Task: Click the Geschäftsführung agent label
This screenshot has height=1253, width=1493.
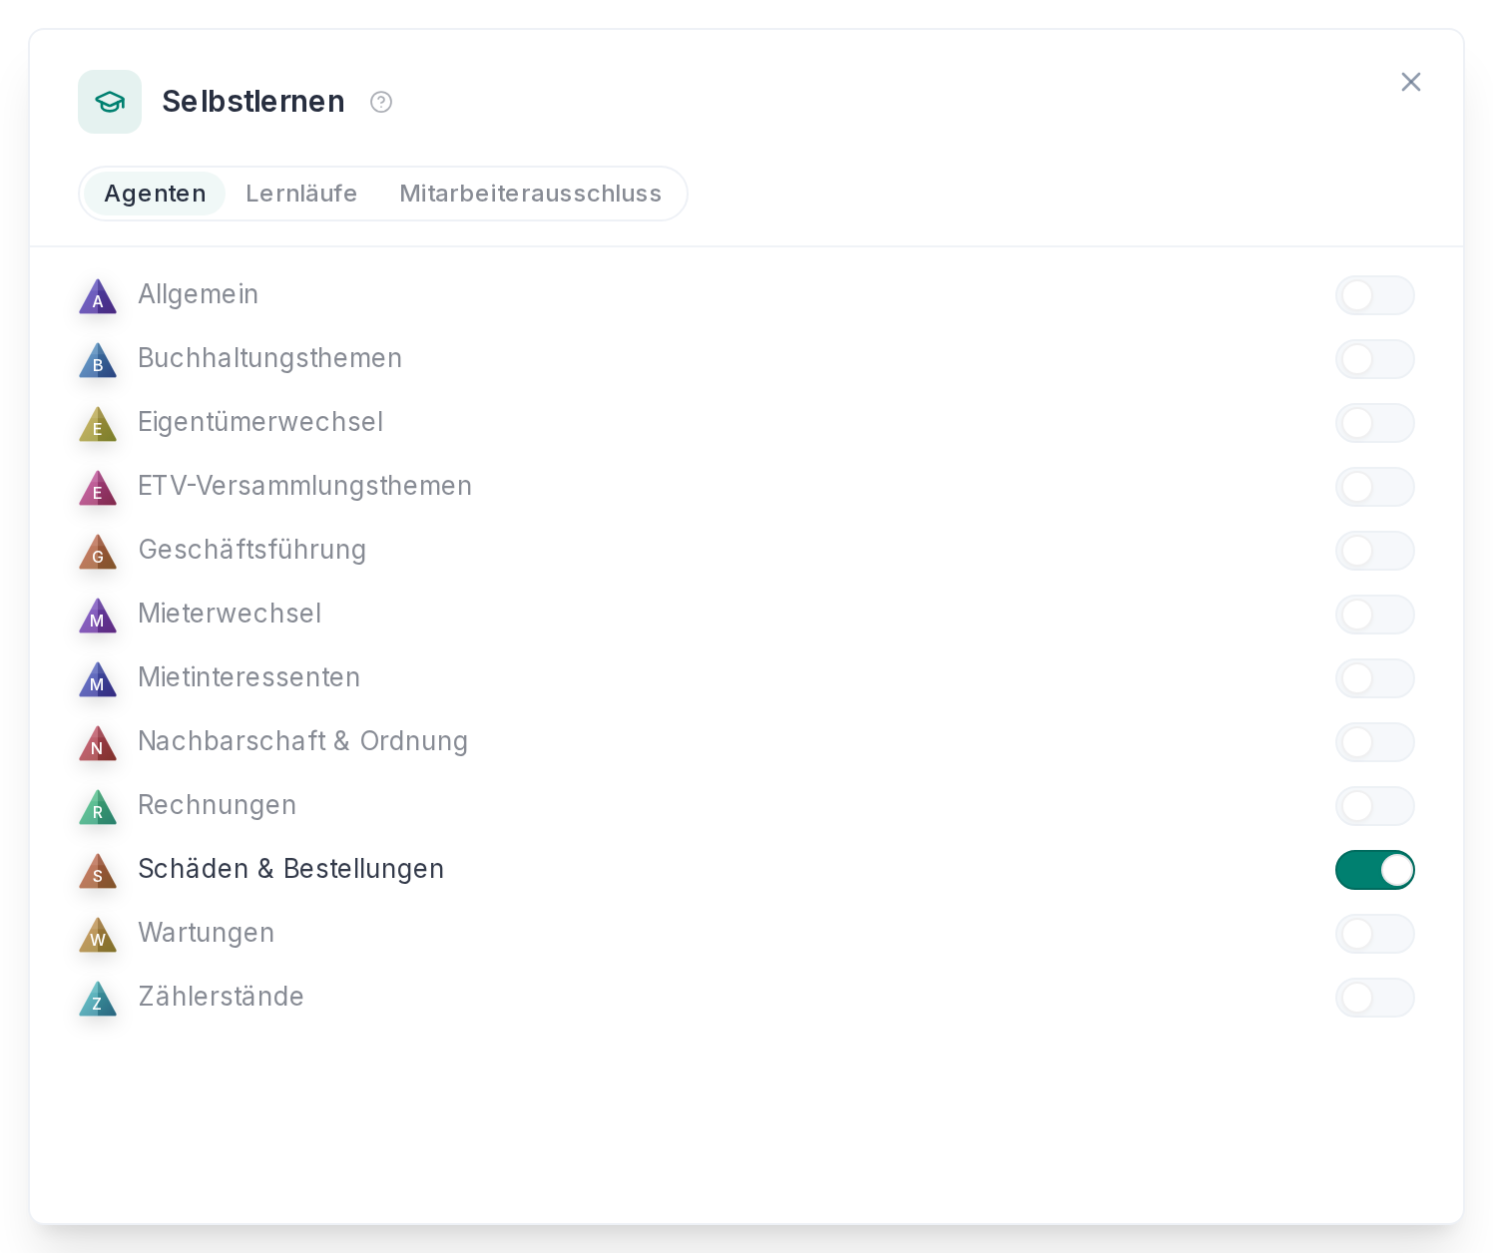Action: point(251,550)
